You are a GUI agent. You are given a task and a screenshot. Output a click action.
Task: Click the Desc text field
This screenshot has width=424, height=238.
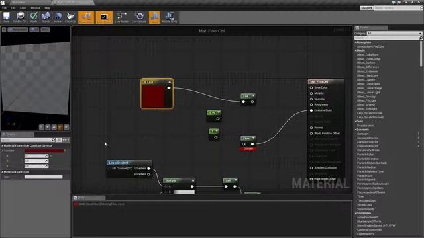(43, 177)
